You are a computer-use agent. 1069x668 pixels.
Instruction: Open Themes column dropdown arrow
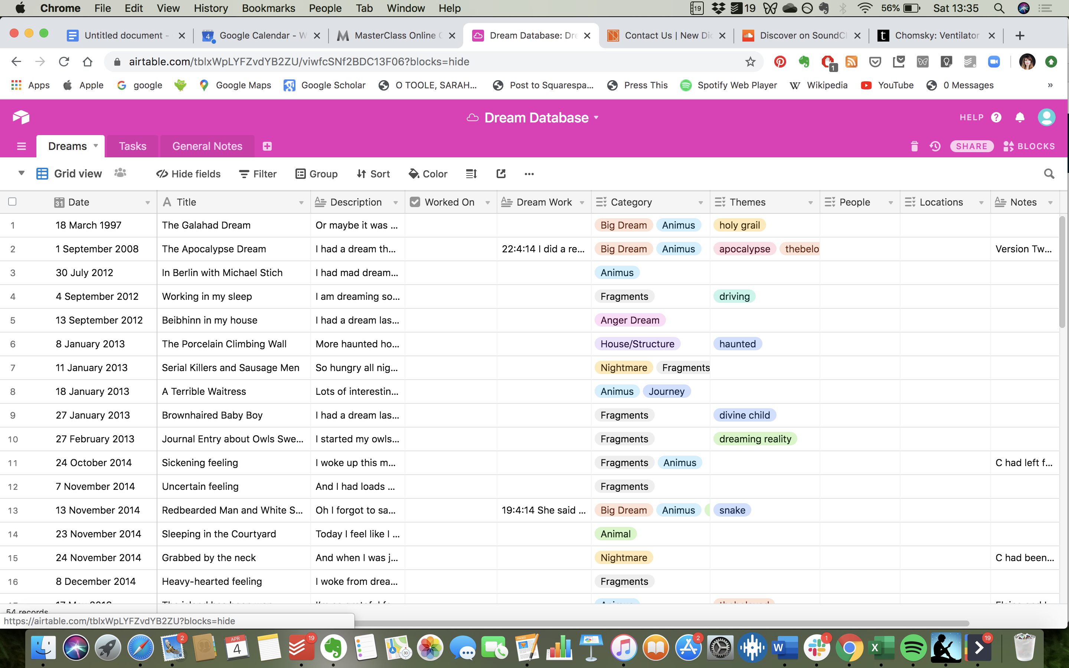811,202
